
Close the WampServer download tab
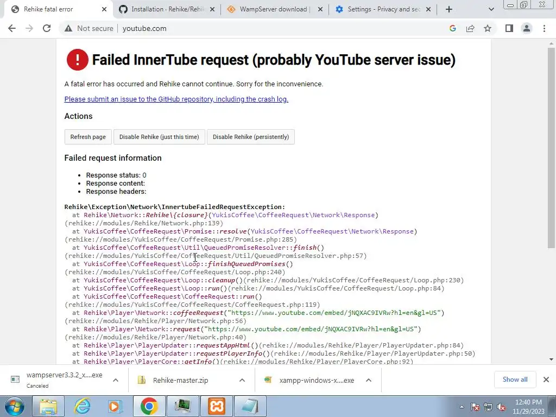(x=320, y=10)
